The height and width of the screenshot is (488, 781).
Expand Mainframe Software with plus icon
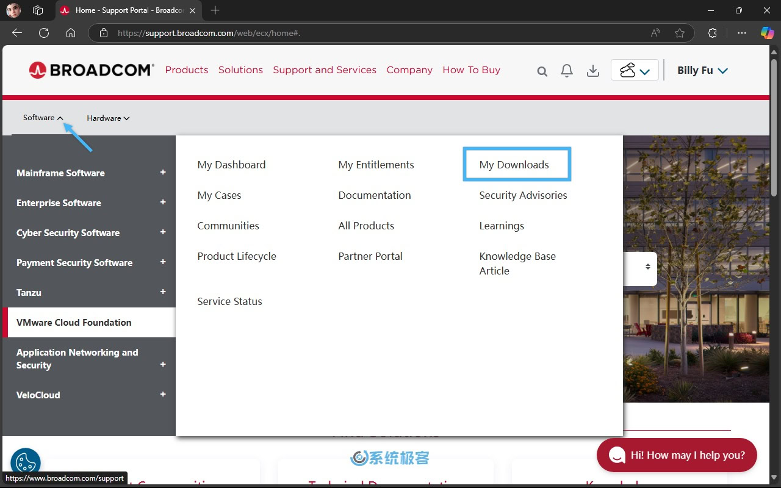(x=163, y=173)
